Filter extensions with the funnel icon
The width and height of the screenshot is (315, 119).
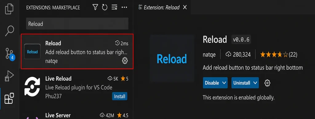(95, 8)
